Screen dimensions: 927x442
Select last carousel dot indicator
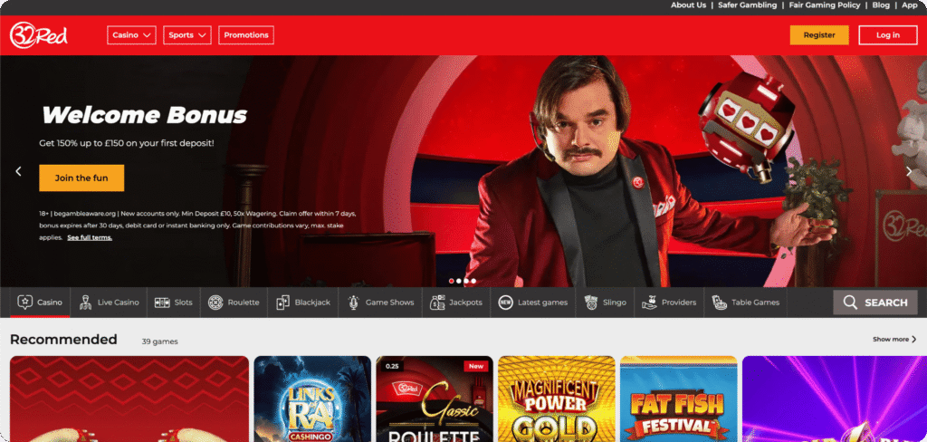(473, 281)
